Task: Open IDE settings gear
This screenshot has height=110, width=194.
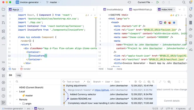Action: click(191, 2)
